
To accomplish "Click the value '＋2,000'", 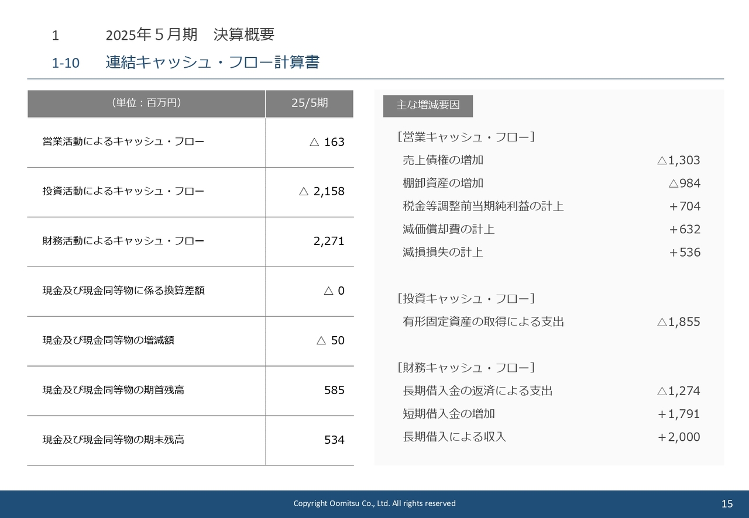I will click(678, 437).
